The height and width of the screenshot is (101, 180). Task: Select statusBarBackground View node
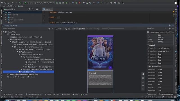(x=21, y=77)
